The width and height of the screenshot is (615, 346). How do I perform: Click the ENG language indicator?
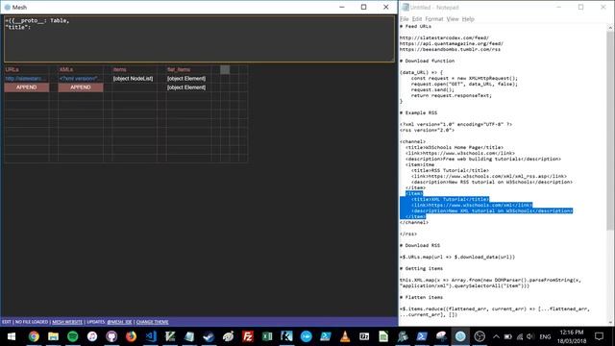pos(545,336)
